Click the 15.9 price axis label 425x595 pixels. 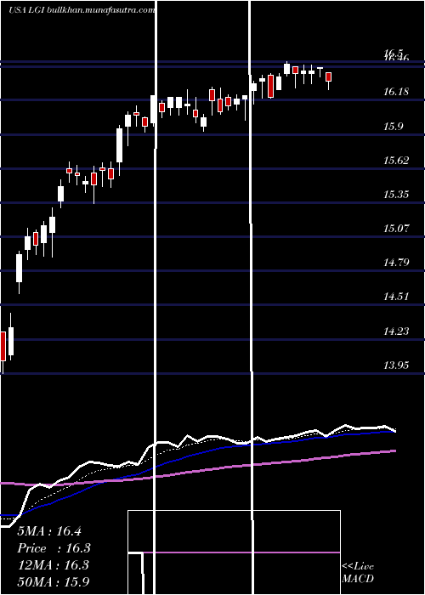click(x=393, y=127)
